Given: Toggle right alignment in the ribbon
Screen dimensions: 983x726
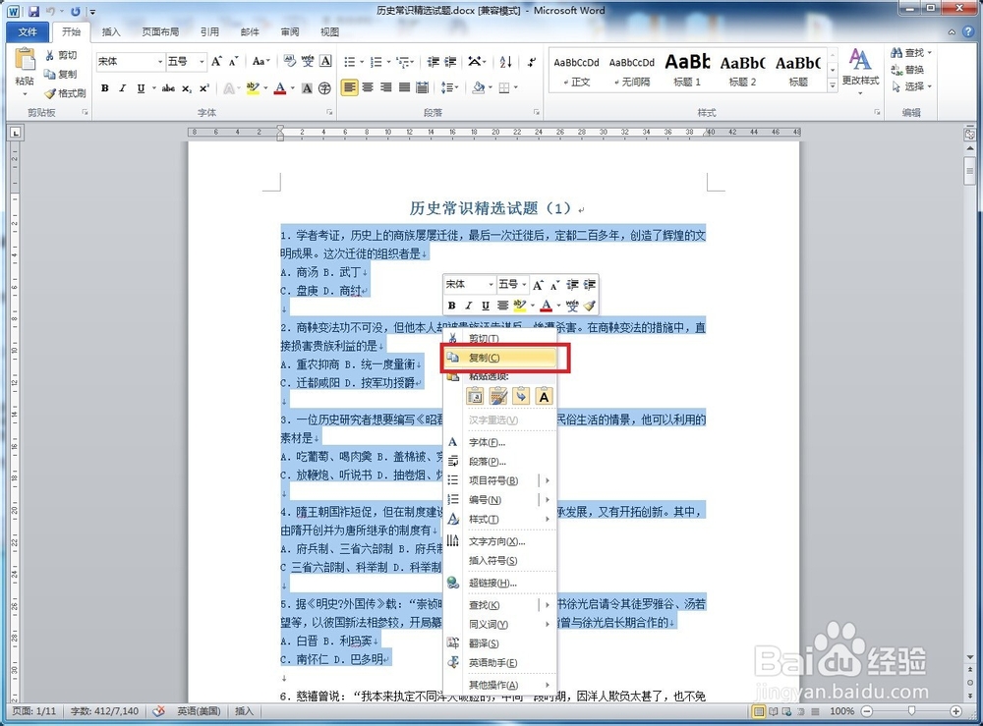Looking at the screenshot, I should click(386, 87).
